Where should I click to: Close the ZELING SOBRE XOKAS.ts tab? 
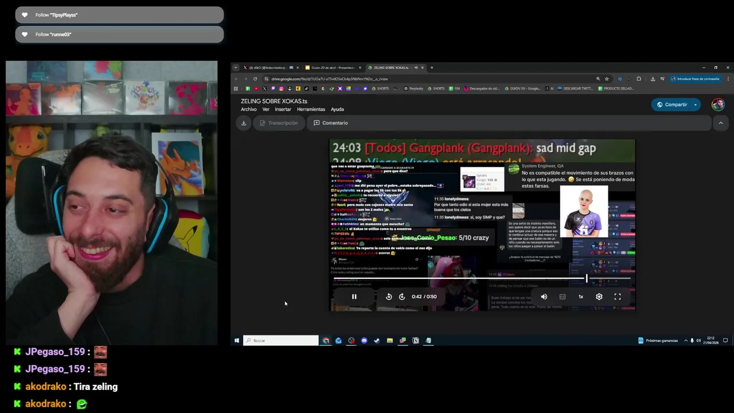tap(423, 68)
